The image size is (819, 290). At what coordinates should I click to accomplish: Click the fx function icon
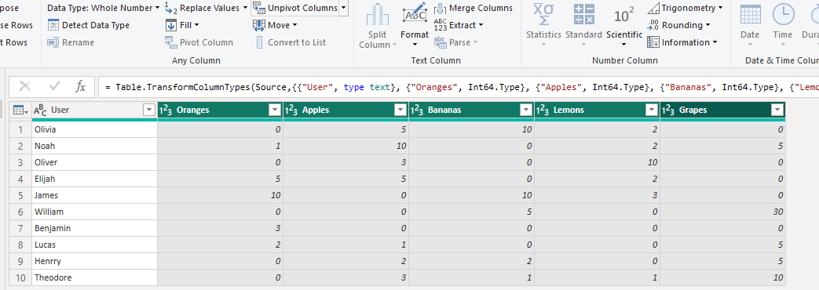pos(80,86)
